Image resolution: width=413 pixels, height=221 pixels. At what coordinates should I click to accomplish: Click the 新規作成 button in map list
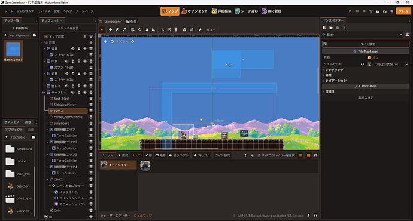point(20,28)
